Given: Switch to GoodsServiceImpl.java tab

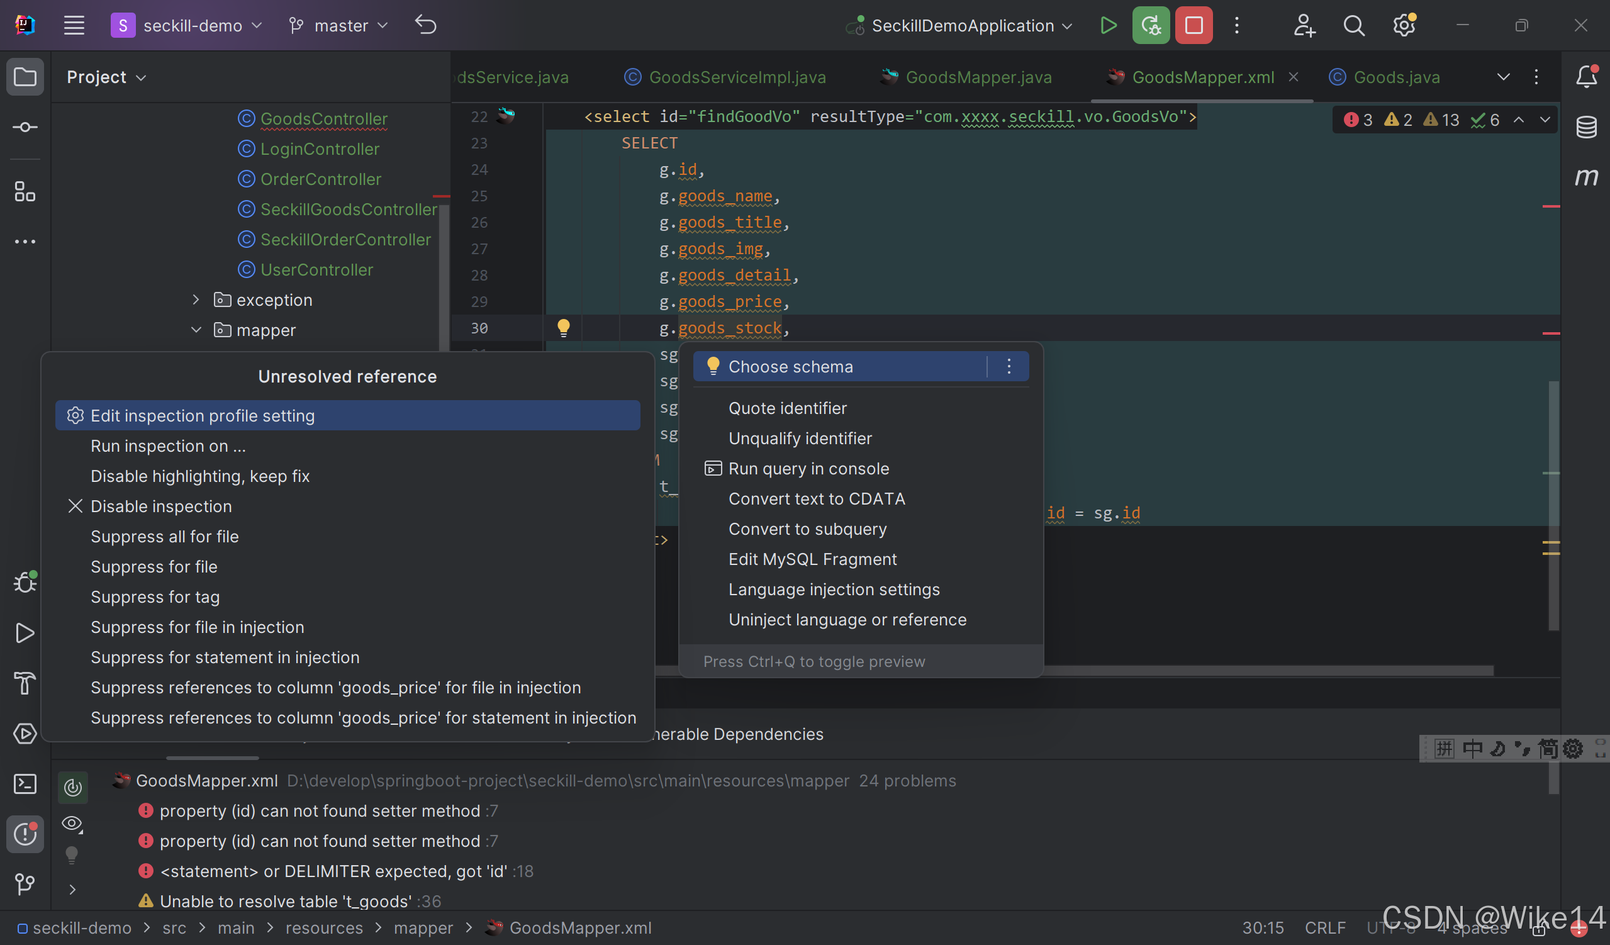Looking at the screenshot, I should coord(725,77).
